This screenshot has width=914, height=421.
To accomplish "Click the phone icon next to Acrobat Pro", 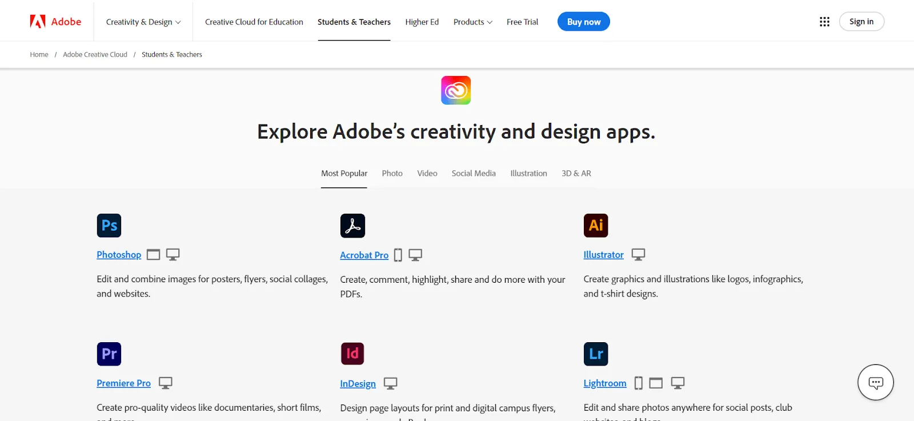I will pyautogui.click(x=398, y=255).
